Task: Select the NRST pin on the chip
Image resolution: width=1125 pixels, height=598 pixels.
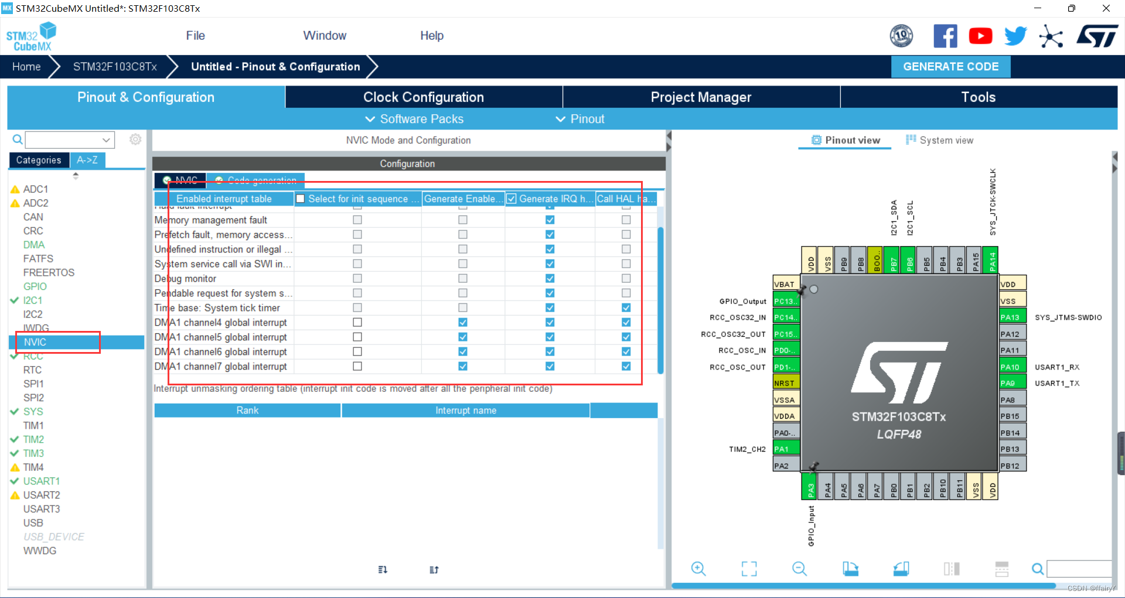Action: tap(786, 383)
